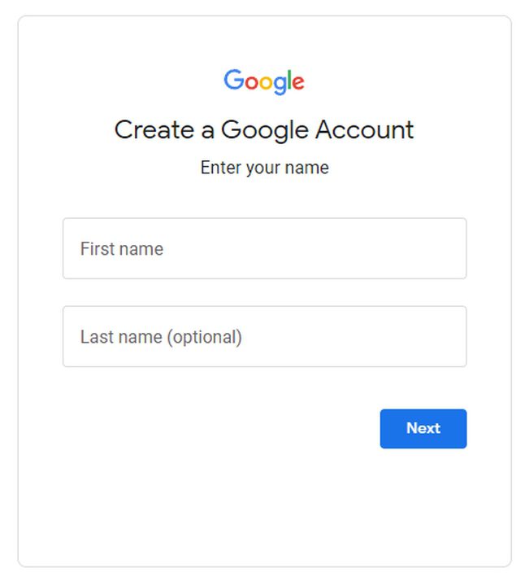Image resolution: width=525 pixels, height=586 pixels.
Task: Click the red letter e ending the logo
Action: pyautogui.click(x=298, y=82)
